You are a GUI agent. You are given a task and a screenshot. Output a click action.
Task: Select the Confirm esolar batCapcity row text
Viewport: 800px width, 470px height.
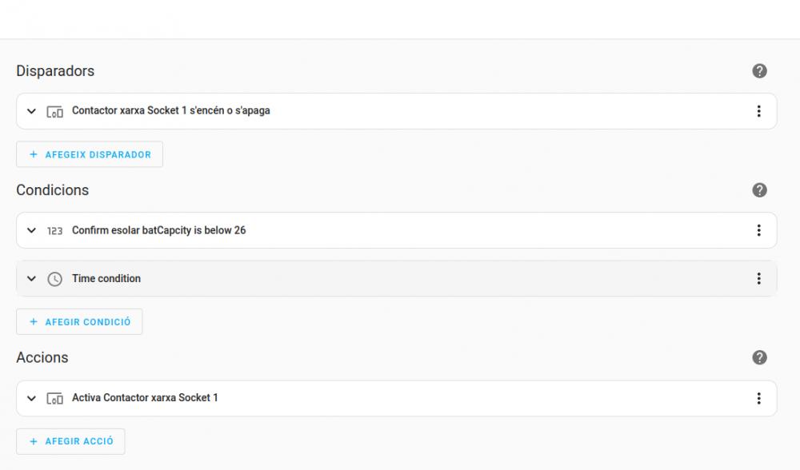click(x=158, y=230)
